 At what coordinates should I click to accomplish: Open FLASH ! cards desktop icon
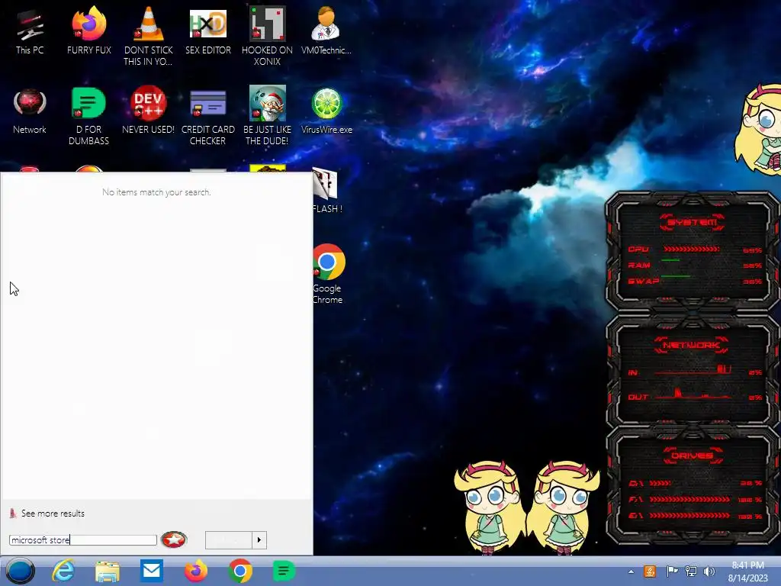click(x=327, y=192)
